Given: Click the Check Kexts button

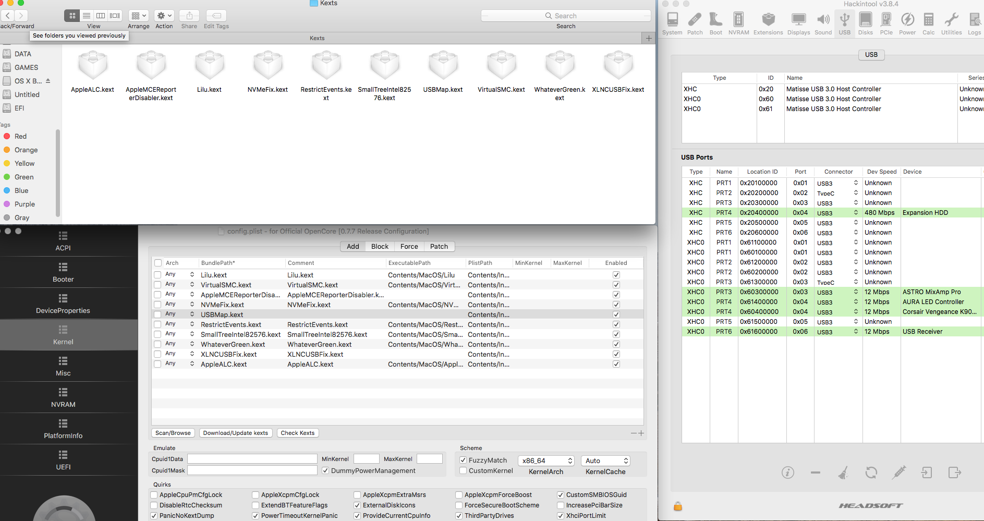Looking at the screenshot, I should (x=297, y=433).
